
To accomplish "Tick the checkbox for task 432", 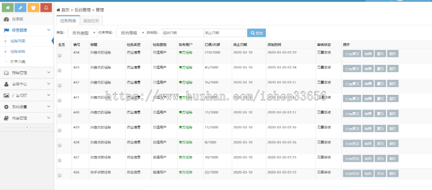I will coord(60,86).
